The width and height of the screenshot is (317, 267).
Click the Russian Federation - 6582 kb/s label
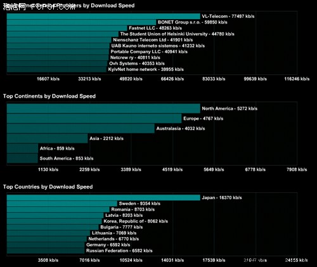(119, 251)
